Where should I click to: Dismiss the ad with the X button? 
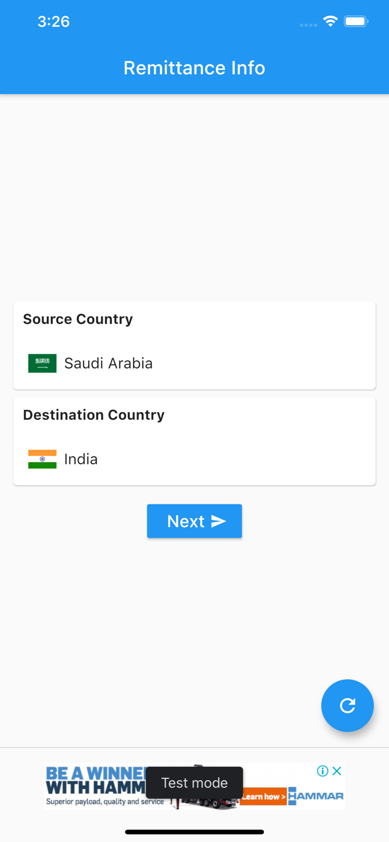click(x=337, y=771)
